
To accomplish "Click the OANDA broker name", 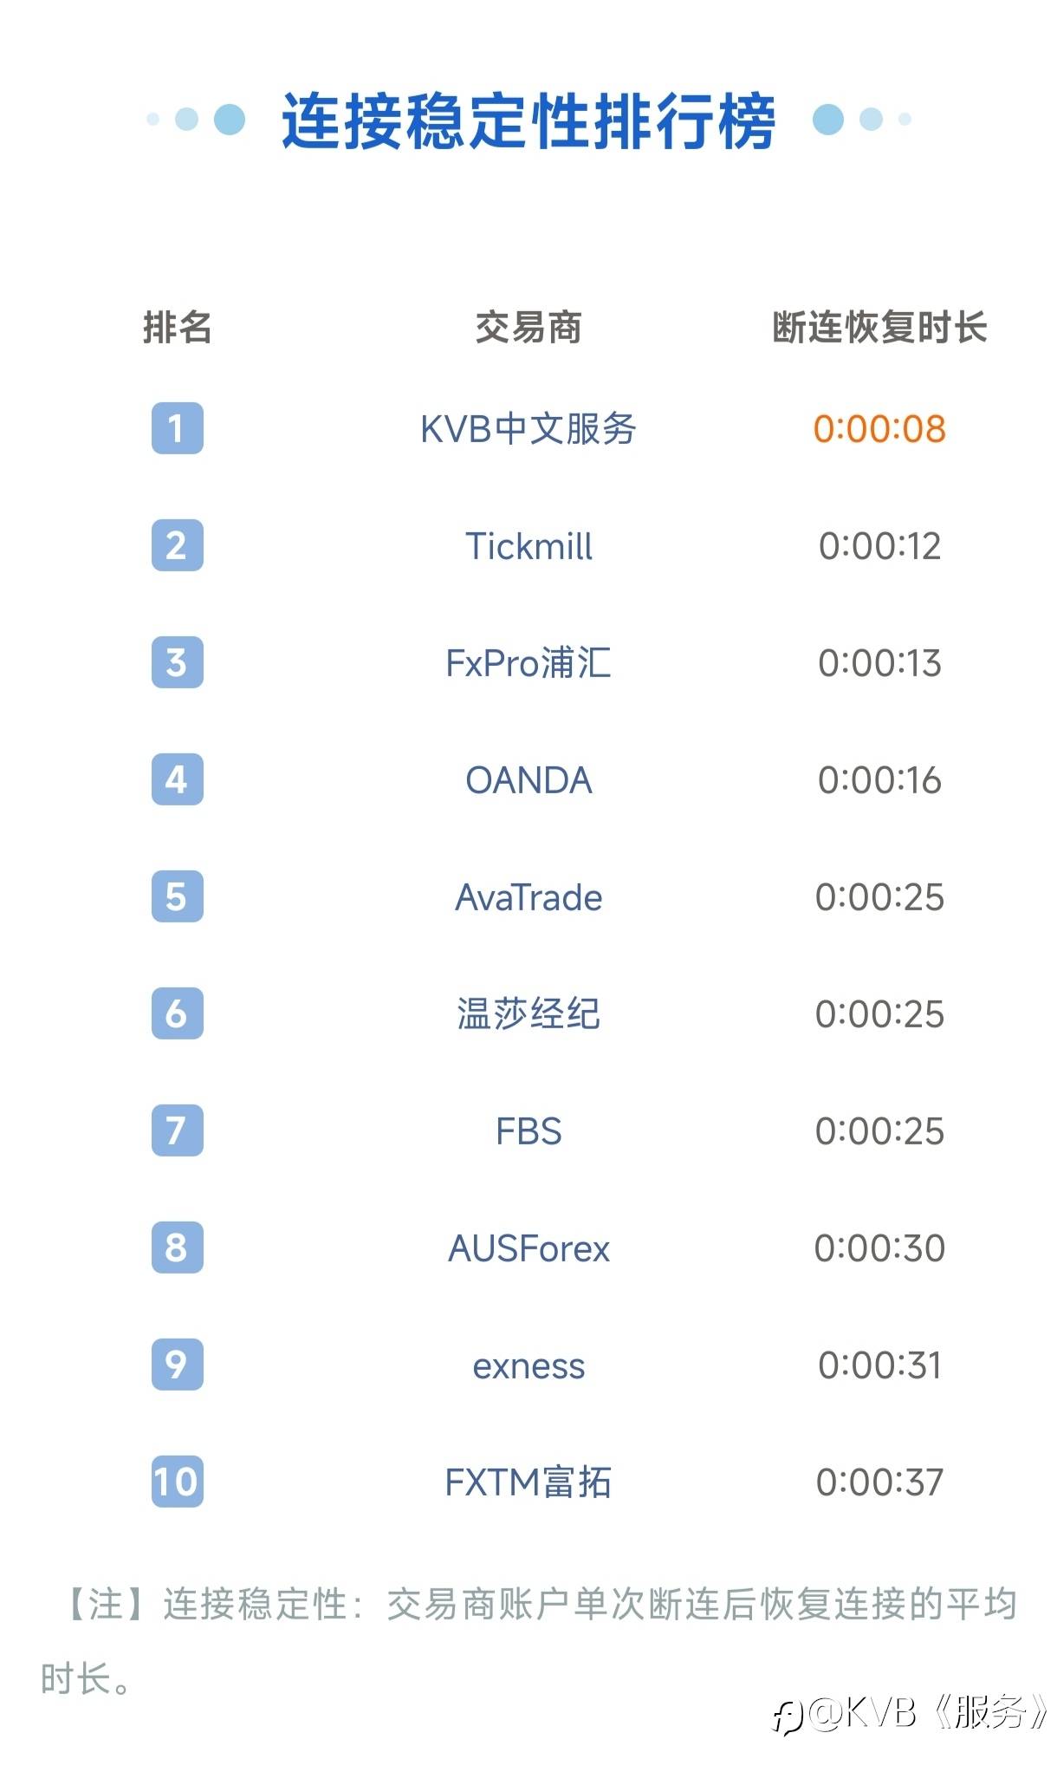I will (528, 780).
